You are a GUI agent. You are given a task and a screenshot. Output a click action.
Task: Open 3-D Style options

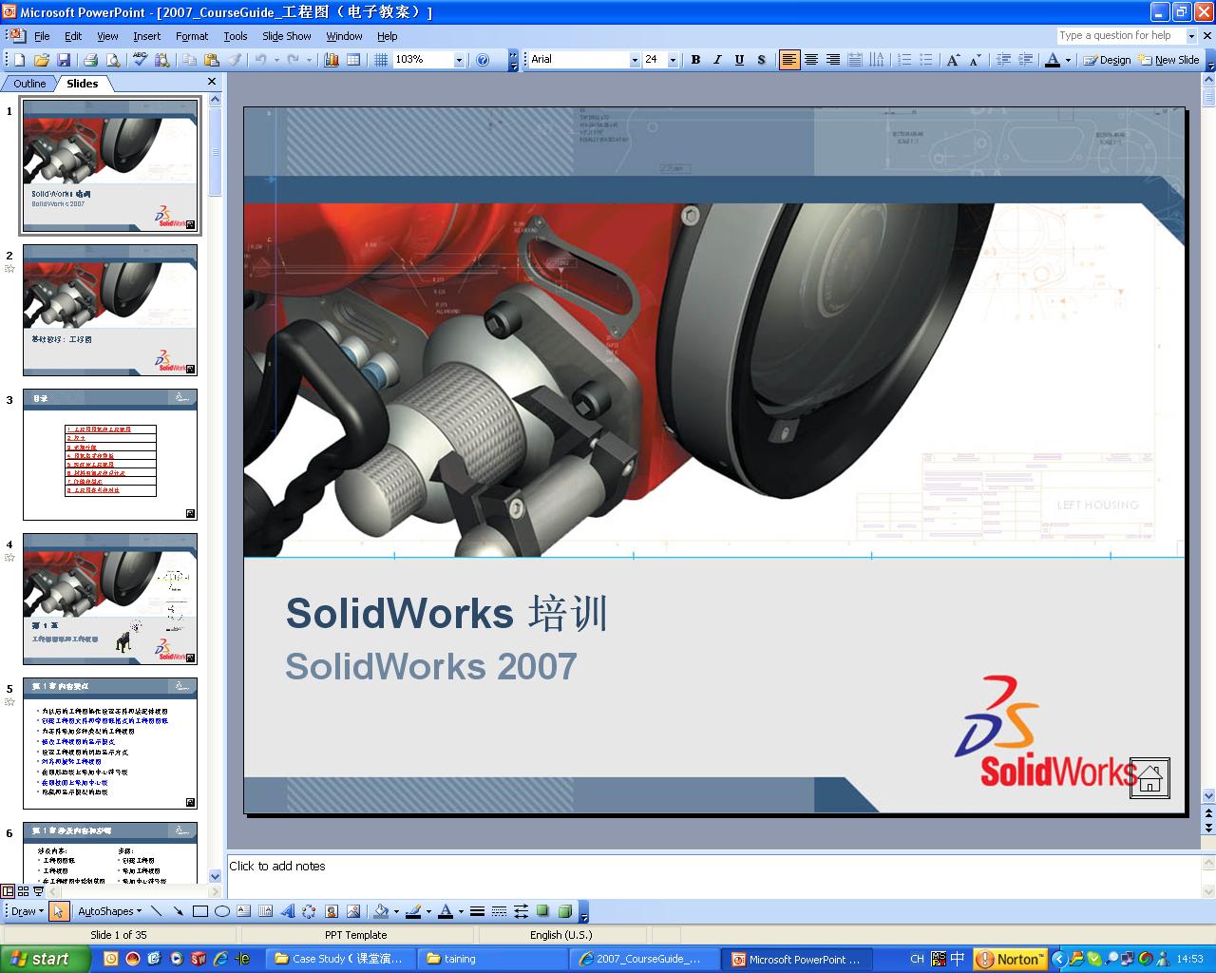564,911
